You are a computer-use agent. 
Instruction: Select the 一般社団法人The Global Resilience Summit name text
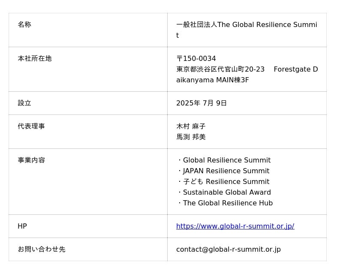tap(246, 25)
